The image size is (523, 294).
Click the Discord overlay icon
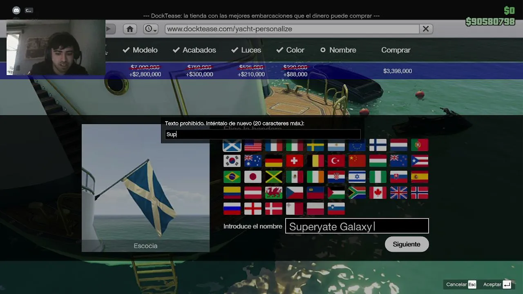point(16,11)
